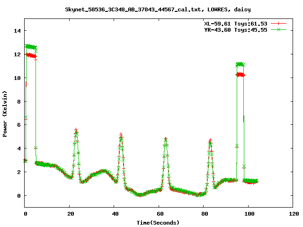
Task: Click the peak near 63 seconds
Action: click(x=166, y=140)
